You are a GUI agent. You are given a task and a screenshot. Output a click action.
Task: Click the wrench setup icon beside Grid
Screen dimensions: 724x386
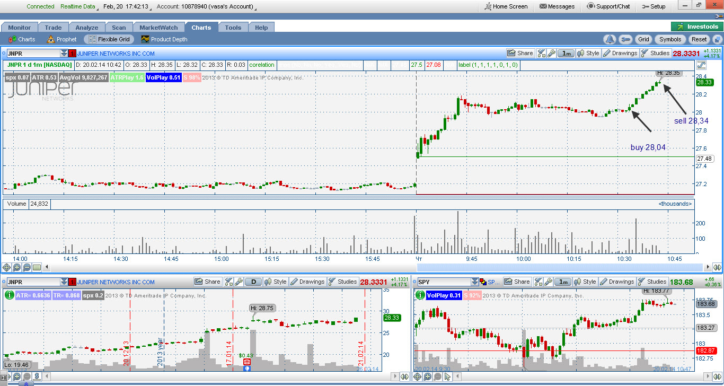(625, 39)
